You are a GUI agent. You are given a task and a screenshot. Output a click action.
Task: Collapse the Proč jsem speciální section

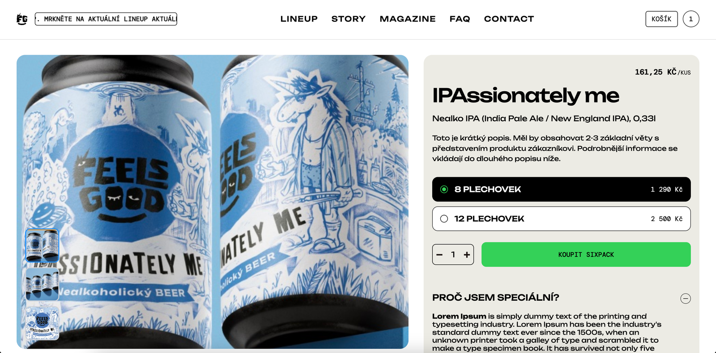pos(686,298)
